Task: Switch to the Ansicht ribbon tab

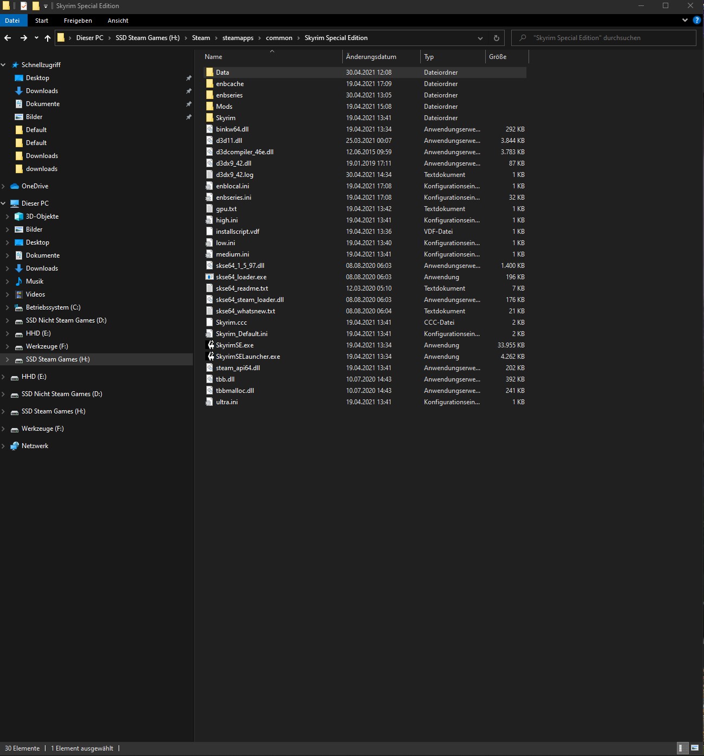Action: tap(118, 21)
